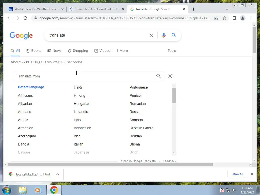Launch Windows Media Player from taskbar
The width and height of the screenshot is (260, 195).
click(x=38, y=190)
